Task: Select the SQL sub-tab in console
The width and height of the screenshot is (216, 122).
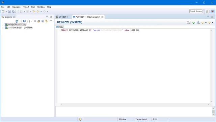Action: pos(60,27)
